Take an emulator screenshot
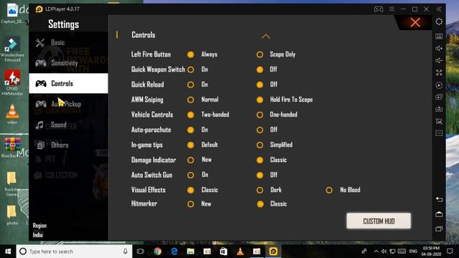The image size is (459, 258). (439, 121)
